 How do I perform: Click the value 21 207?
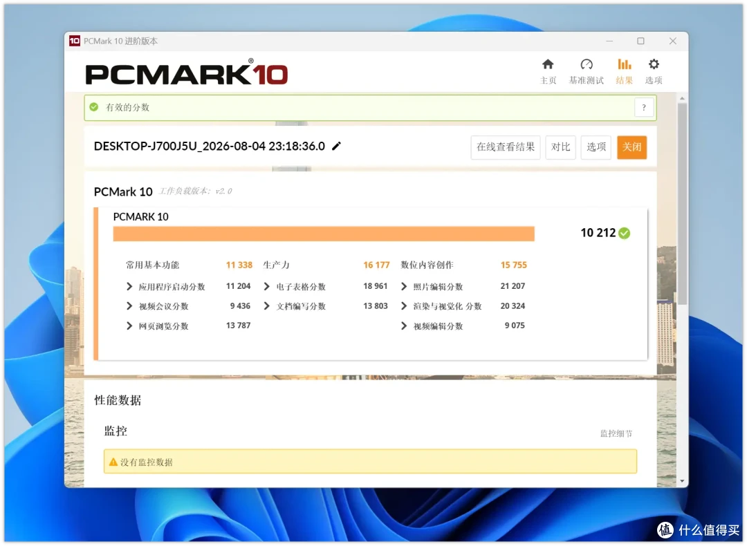tap(513, 286)
